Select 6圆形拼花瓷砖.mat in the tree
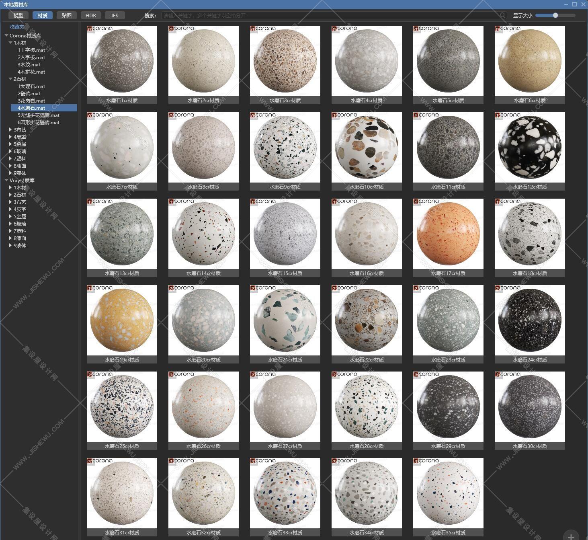 39,123
